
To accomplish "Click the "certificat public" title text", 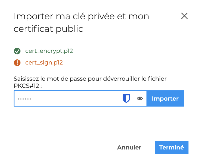I will pos(49,29).
